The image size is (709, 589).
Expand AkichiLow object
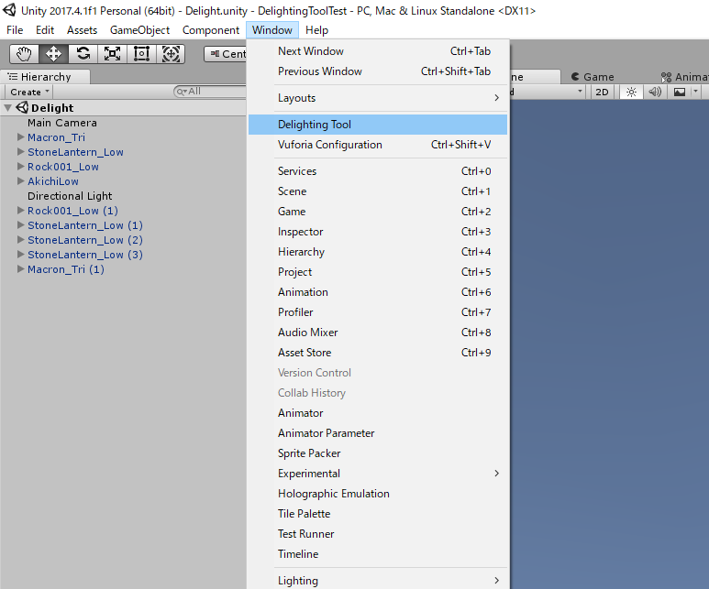click(20, 180)
